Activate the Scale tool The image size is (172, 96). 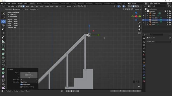[x=3, y=29]
